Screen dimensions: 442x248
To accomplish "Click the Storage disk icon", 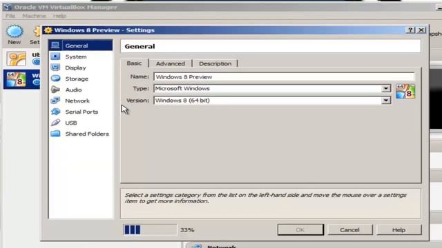I will 55,79.
